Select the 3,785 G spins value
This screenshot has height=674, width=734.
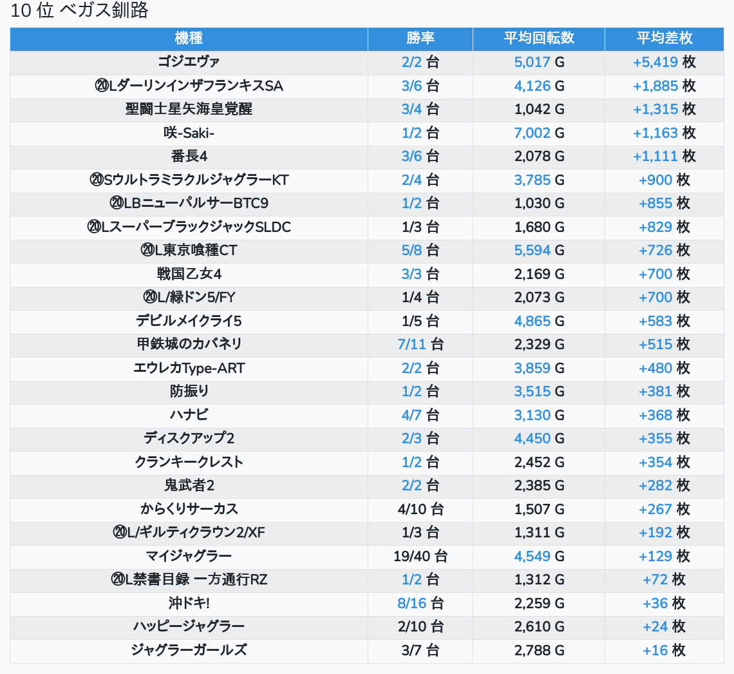click(x=539, y=180)
